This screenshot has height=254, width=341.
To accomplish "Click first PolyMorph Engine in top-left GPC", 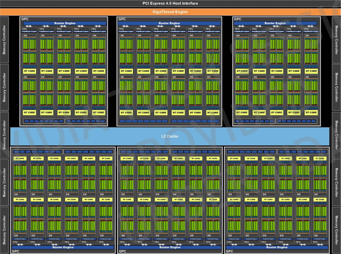I will (29, 31).
